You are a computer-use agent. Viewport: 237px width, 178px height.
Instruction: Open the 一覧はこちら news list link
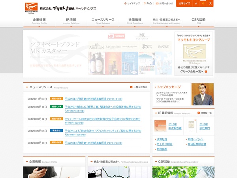point(140,87)
